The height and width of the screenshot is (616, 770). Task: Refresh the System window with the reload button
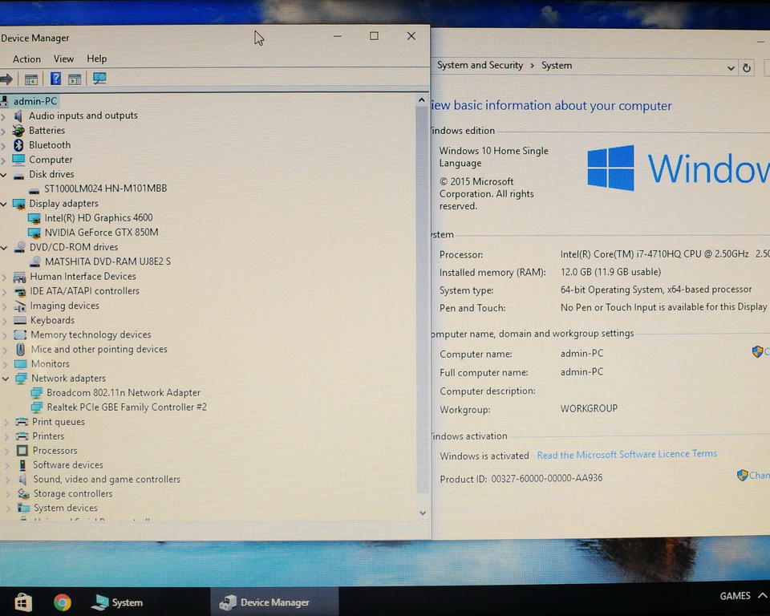tap(747, 68)
